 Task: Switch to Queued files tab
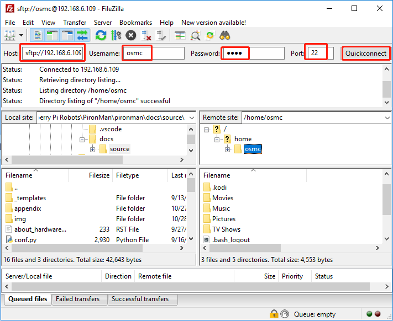point(28,299)
